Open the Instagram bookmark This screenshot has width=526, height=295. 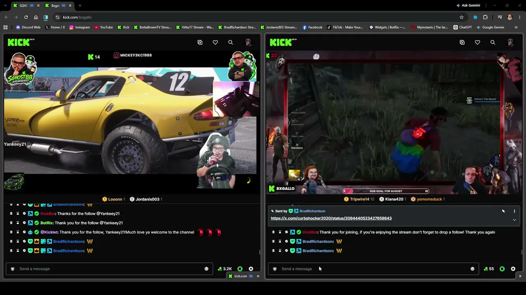(79, 27)
